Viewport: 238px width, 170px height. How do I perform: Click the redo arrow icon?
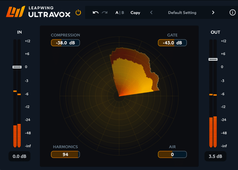pos(105,13)
